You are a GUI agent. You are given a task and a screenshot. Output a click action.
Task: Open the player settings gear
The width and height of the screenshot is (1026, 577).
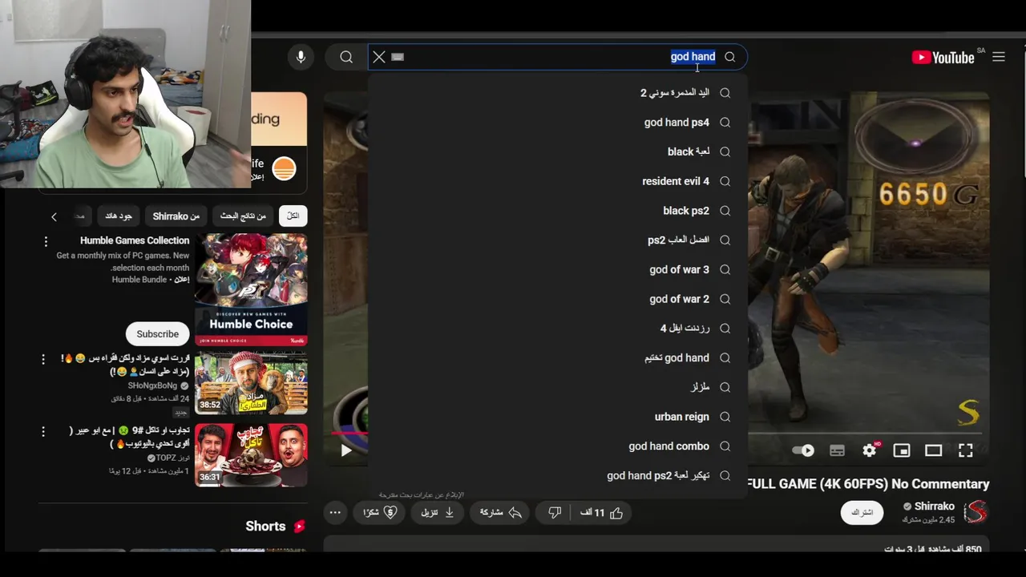pos(870,450)
